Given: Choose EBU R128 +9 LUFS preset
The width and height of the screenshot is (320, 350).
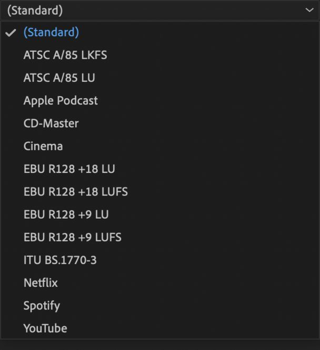Looking at the screenshot, I should pos(72,237).
